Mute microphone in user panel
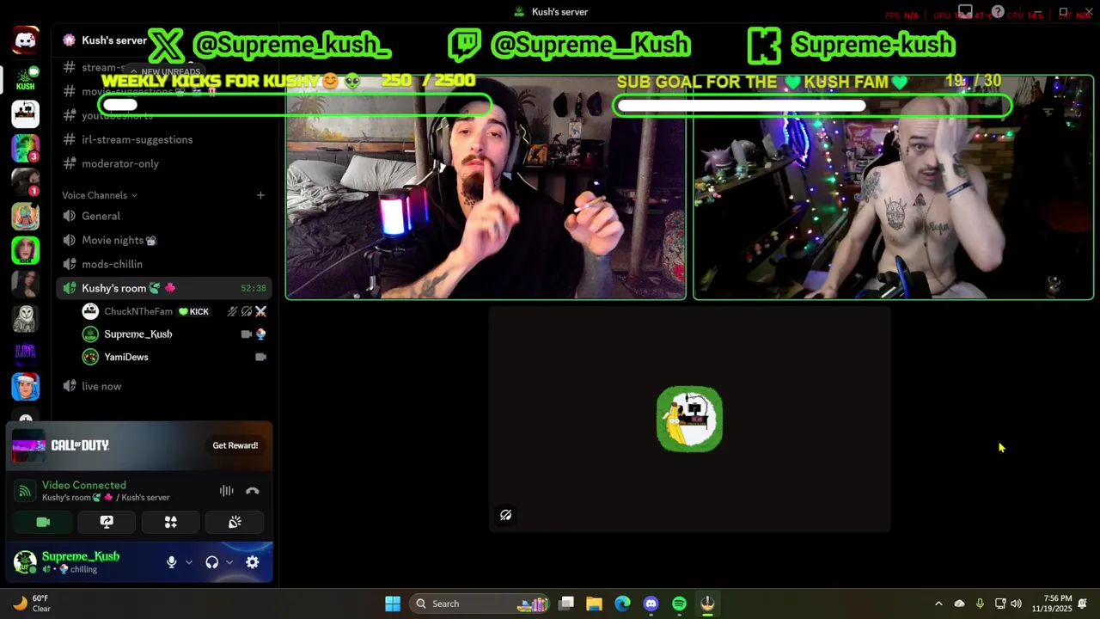1100x619 pixels. coord(171,562)
